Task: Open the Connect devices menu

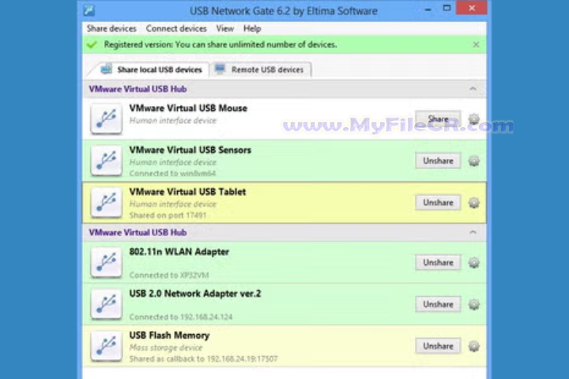Action: [x=176, y=28]
